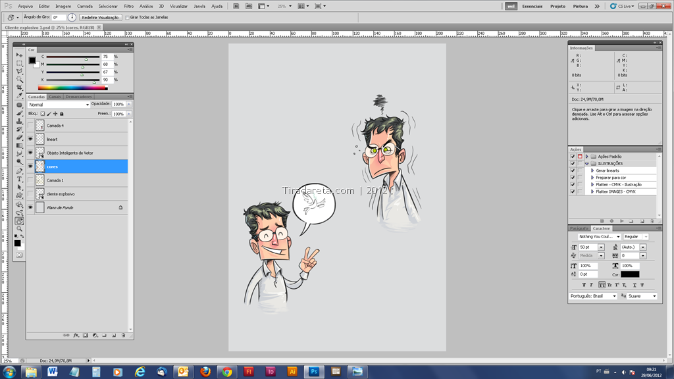
Task: Select the Horizontal Type tool
Action: [19, 179]
